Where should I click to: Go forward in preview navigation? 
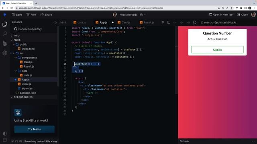[x=188, y=22]
